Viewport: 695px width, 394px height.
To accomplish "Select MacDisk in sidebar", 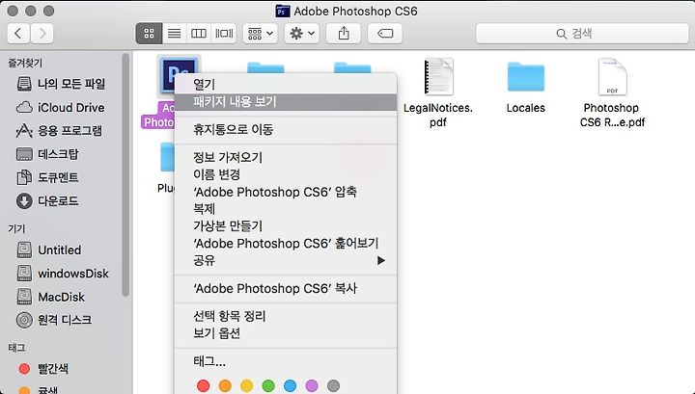I will pyautogui.click(x=50, y=297).
